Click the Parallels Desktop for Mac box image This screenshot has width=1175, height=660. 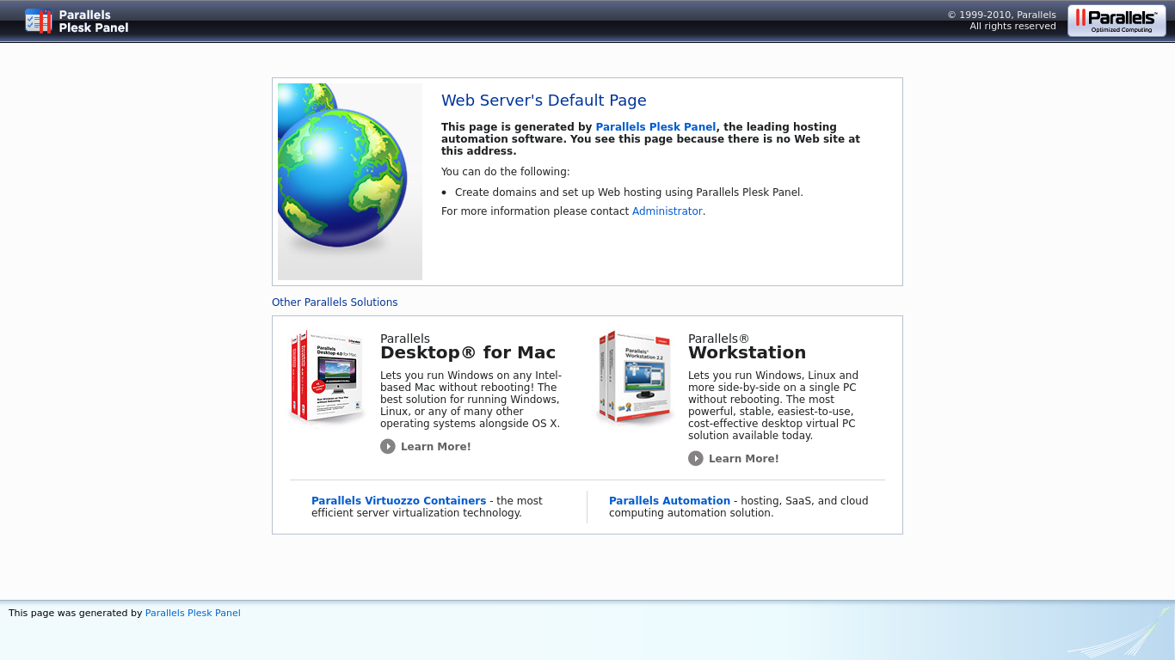point(327,376)
